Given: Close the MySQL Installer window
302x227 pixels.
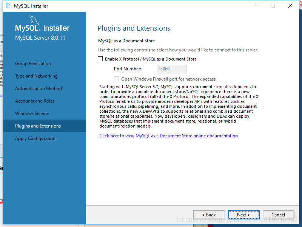Looking at the screenshot, I should point(290,6).
